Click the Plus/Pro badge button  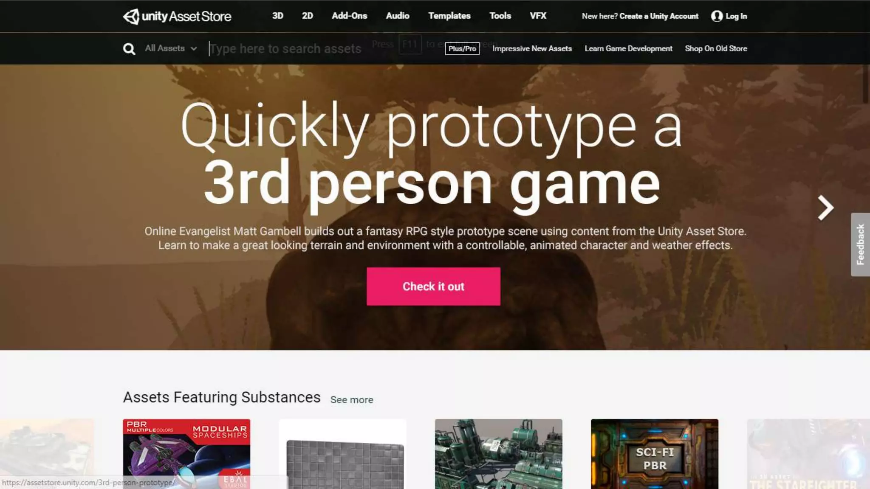[x=462, y=48]
